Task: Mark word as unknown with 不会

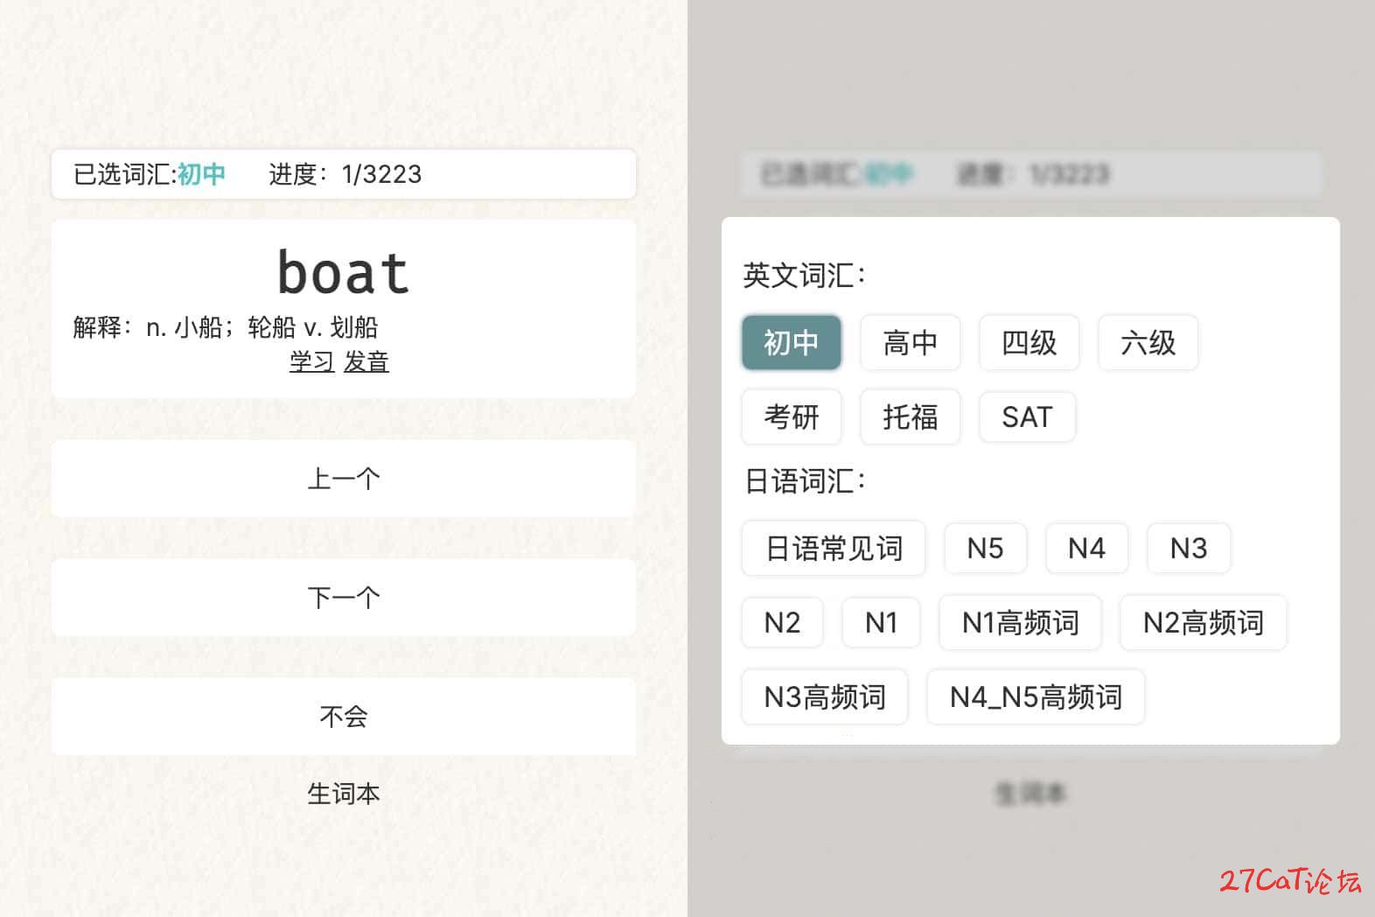Action: click(x=344, y=717)
